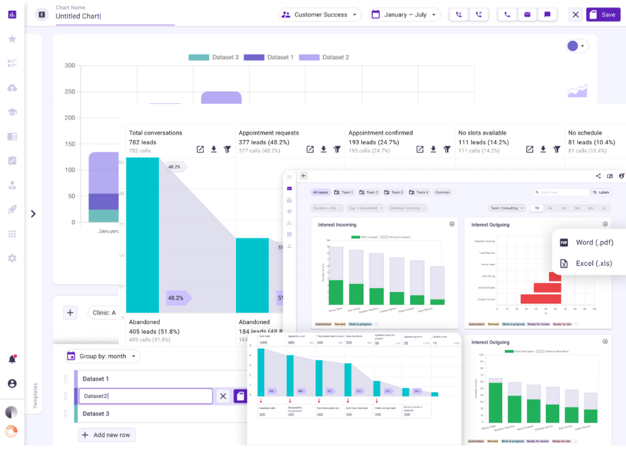Screen dimensions: 626x449
Task: Toggle Dataset 3 legend swatch
Action: click(x=199, y=57)
